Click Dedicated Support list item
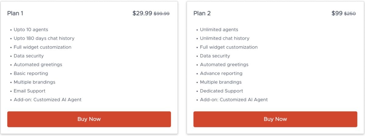The height and width of the screenshot is (136, 365). [x=221, y=91]
